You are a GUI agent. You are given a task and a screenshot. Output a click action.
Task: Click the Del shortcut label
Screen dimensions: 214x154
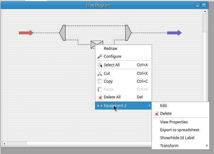point(140,97)
